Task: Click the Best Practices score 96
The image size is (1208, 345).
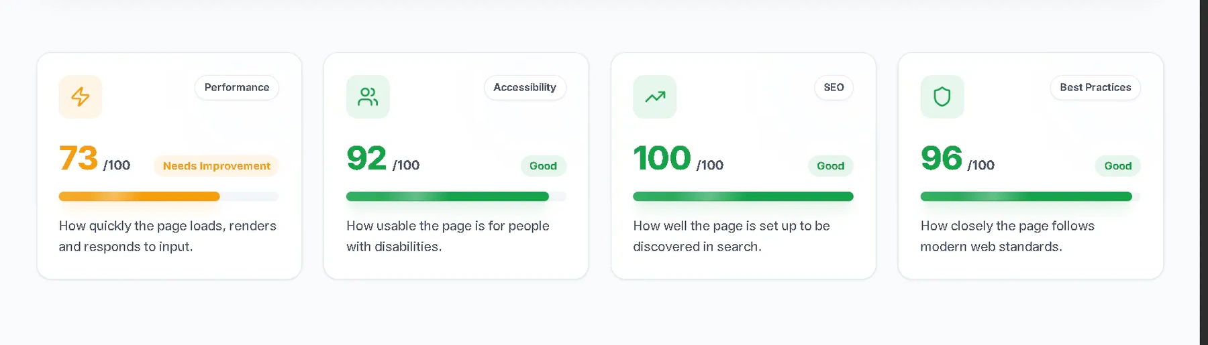Action: pyautogui.click(x=942, y=159)
